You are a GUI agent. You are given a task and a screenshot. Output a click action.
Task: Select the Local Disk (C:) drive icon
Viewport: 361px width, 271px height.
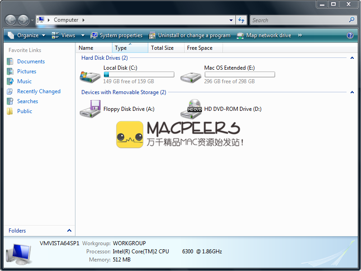coord(90,76)
